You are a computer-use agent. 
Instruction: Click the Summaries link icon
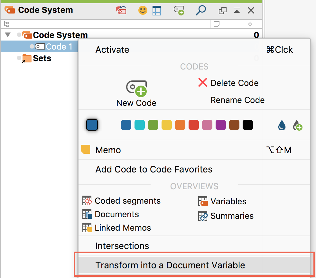click(x=203, y=216)
